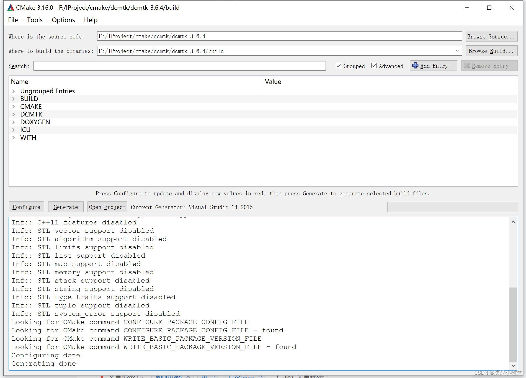Open the Options menu
Screen dimensions: 526x378
click(x=63, y=20)
